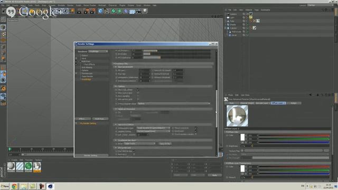
Task: Select VrayBridge in the Render Settings list
Action: [x=87, y=79]
